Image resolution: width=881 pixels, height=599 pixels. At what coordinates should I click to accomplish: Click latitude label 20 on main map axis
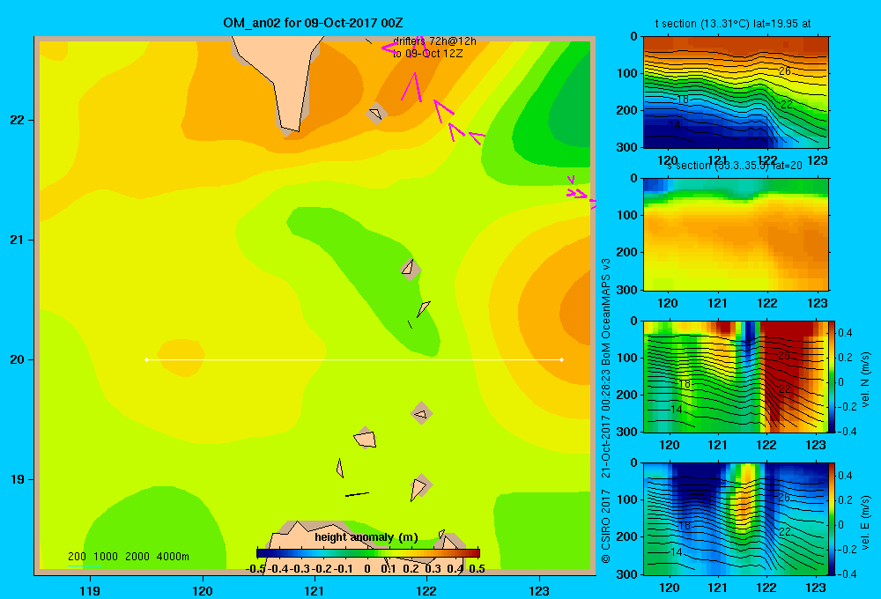click(18, 359)
